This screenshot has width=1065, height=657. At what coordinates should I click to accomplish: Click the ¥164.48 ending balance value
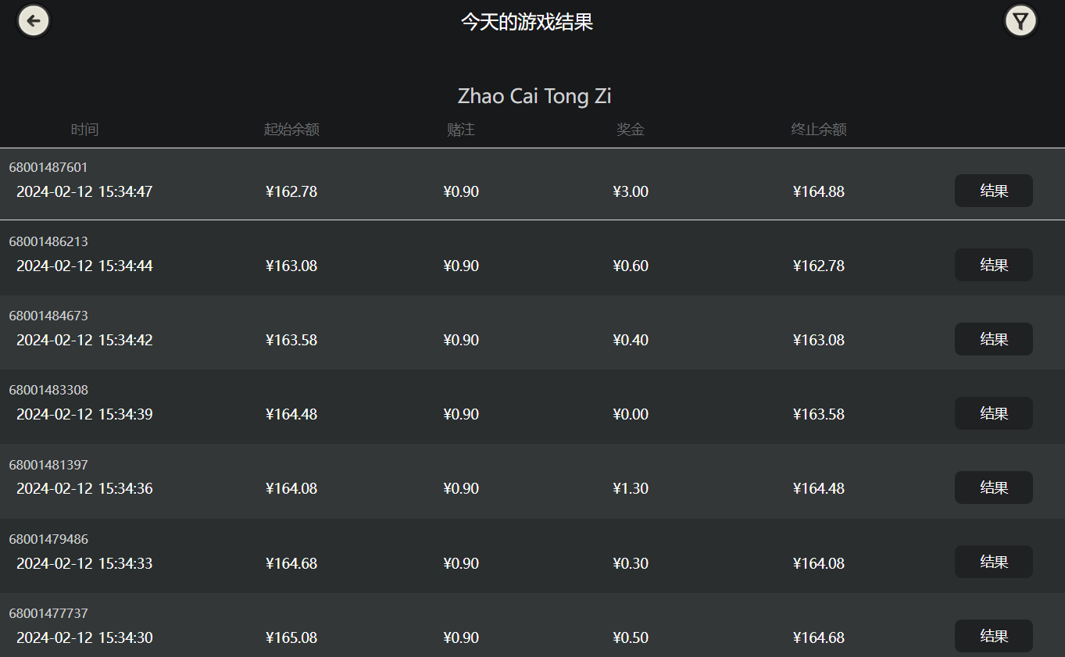click(819, 488)
